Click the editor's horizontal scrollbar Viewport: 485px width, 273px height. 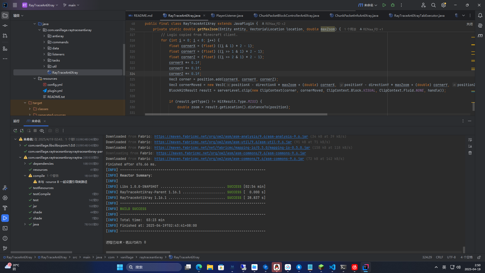pyautogui.click(x=236, y=114)
